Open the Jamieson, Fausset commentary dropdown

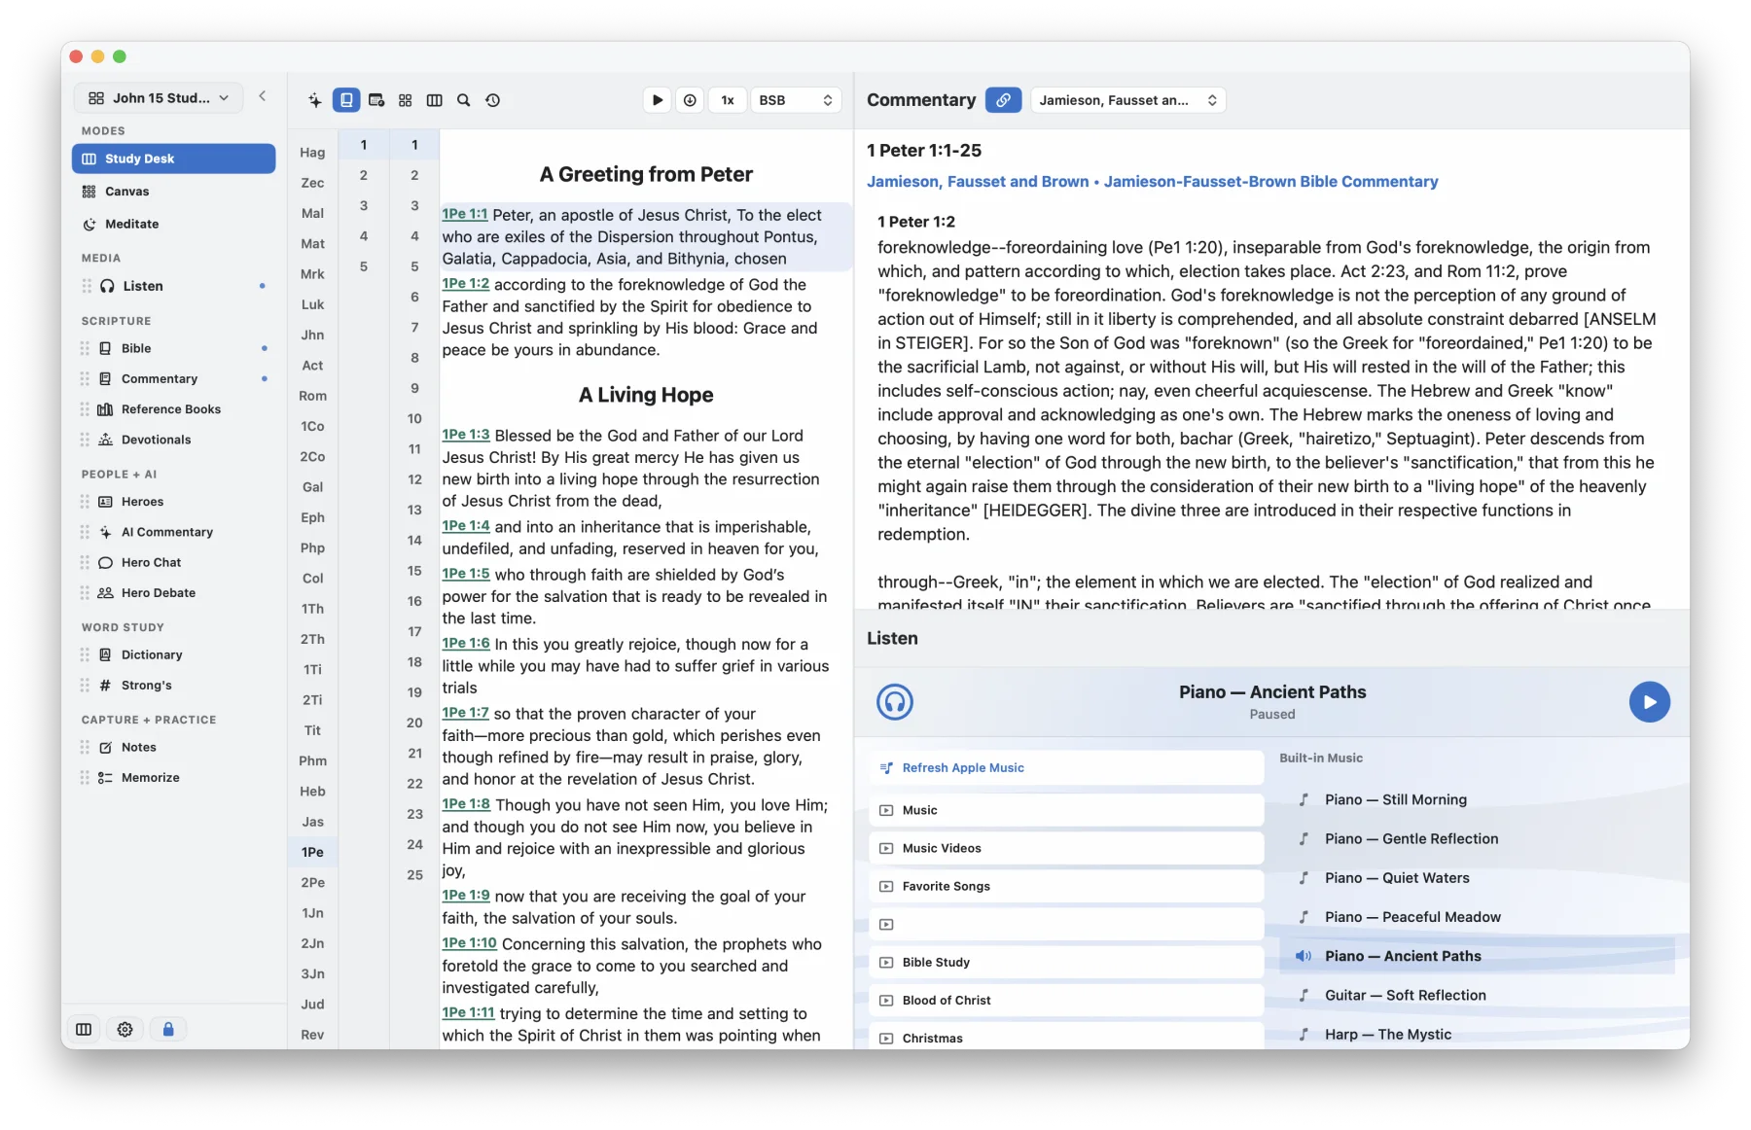tap(1127, 100)
